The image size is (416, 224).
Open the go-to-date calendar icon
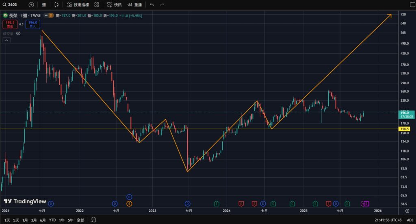(x=93, y=220)
